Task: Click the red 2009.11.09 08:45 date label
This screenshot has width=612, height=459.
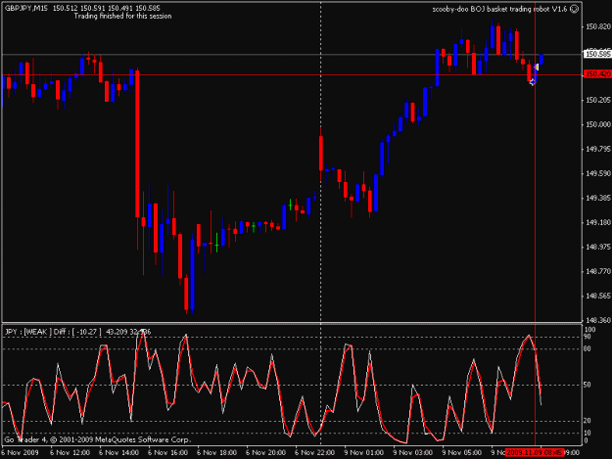Action: coord(535,453)
